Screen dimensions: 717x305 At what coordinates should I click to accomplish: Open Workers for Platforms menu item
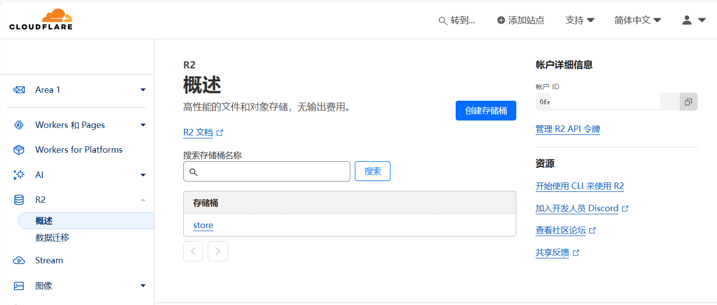(79, 150)
